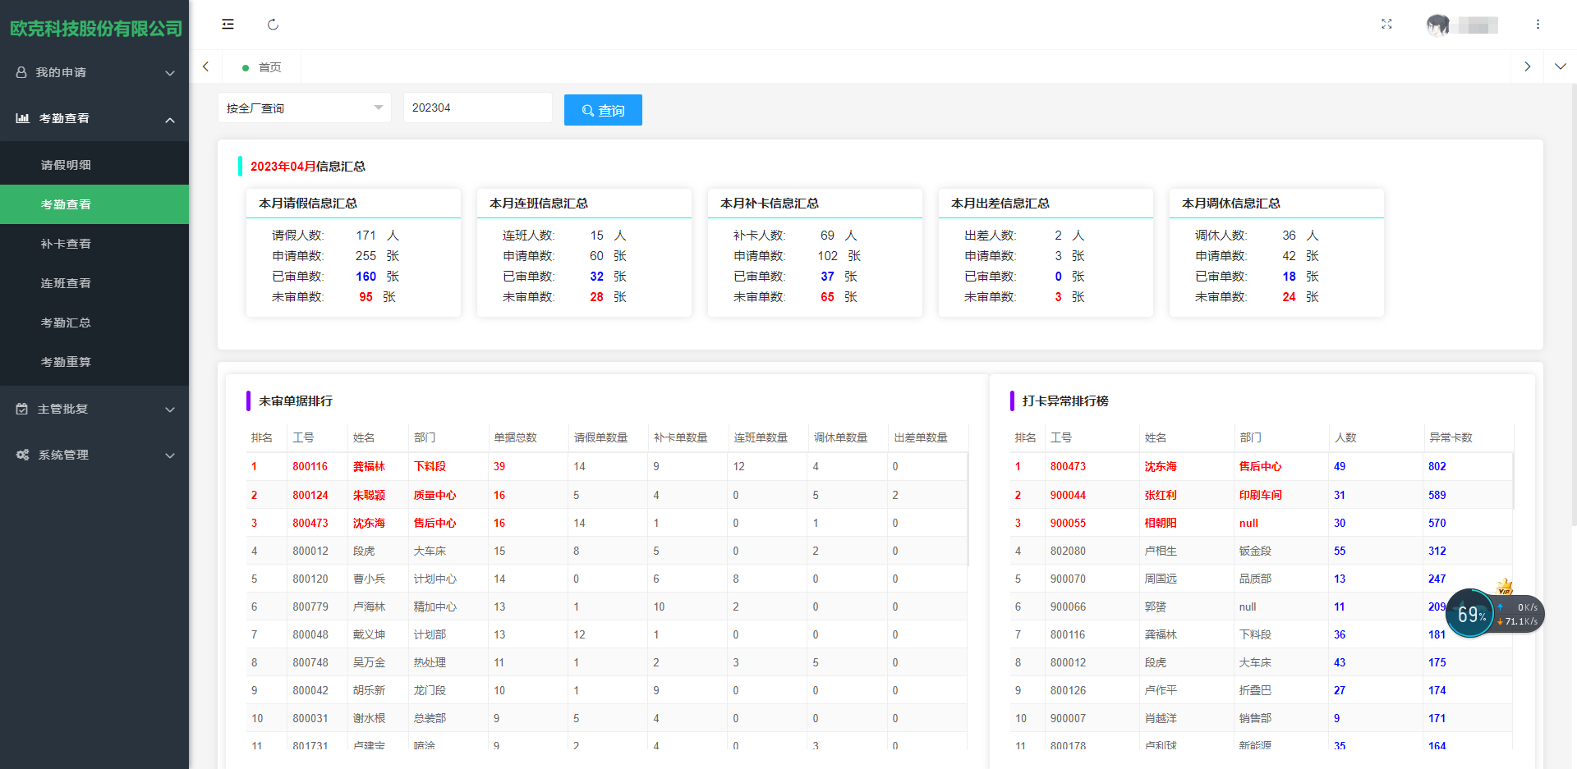Click the 吴万金 热处理 row
The width and height of the screenshot is (1577, 769).
607,662
